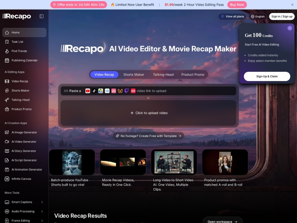297x223 pixels.
Task: Click 'No footage? Create Free with Template'
Action: 148,136
